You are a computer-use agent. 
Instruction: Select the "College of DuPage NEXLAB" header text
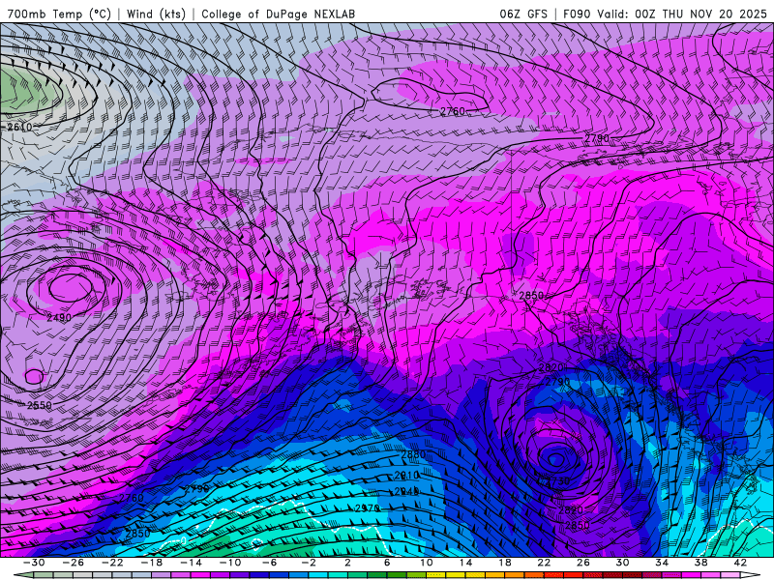click(278, 14)
